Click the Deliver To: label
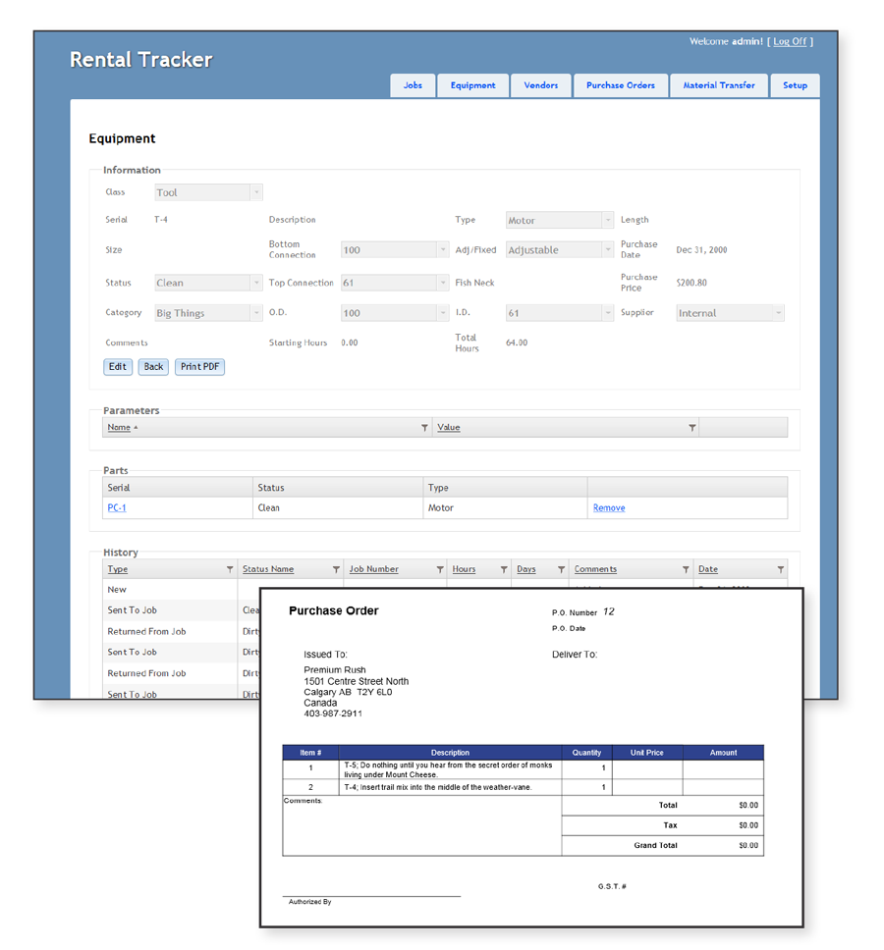The width and height of the screenshot is (884, 950). 575,655
